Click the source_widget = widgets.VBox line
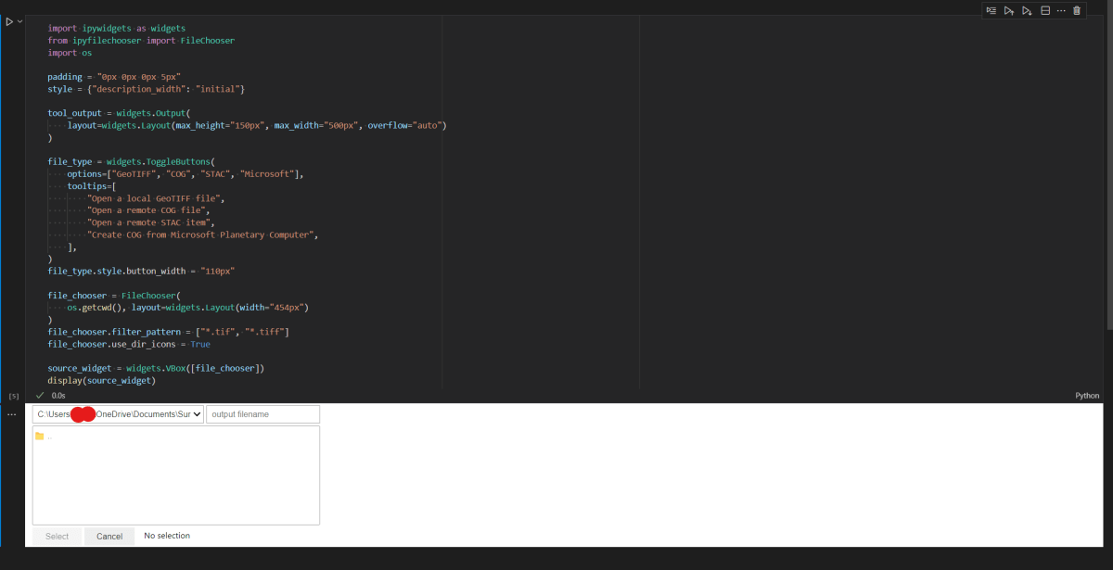The width and height of the screenshot is (1113, 570). [x=157, y=368]
